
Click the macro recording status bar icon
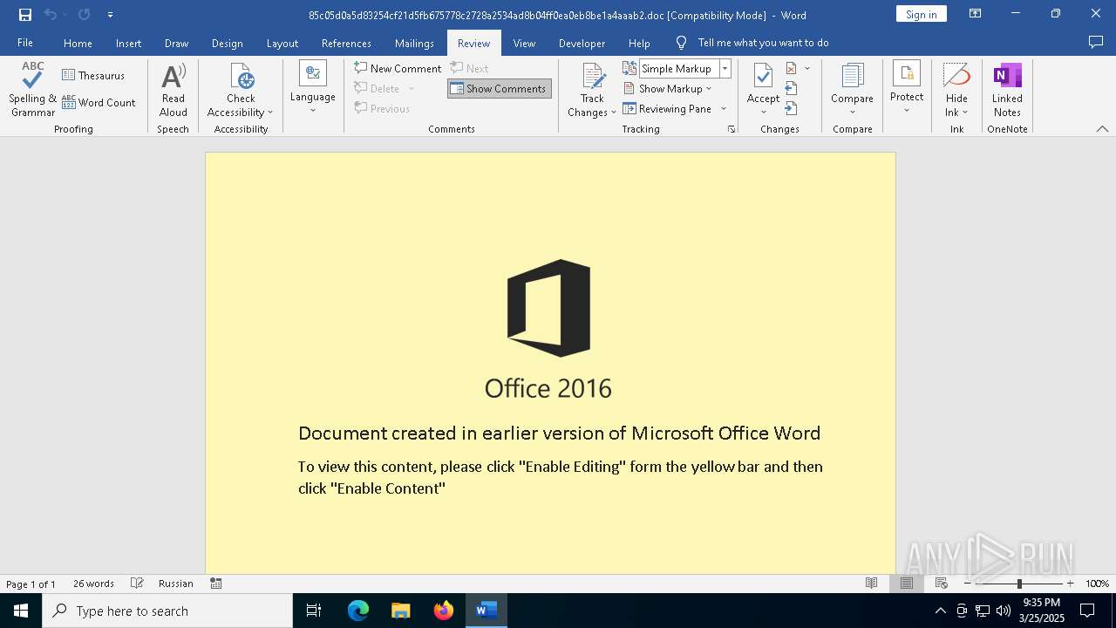(216, 584)
